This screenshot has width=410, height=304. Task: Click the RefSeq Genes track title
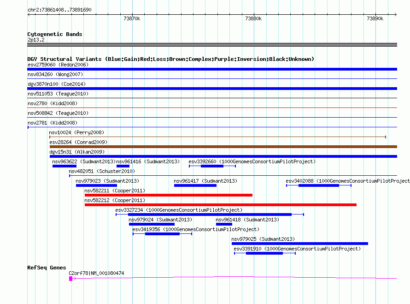pos(47,268)
